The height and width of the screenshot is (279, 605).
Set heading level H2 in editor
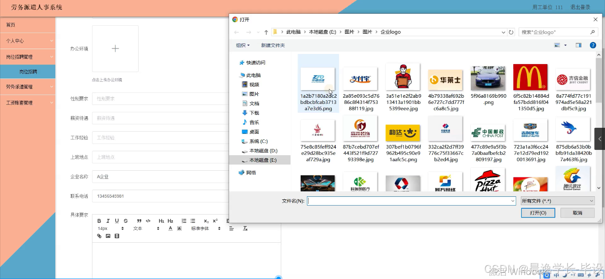(171, 221)
